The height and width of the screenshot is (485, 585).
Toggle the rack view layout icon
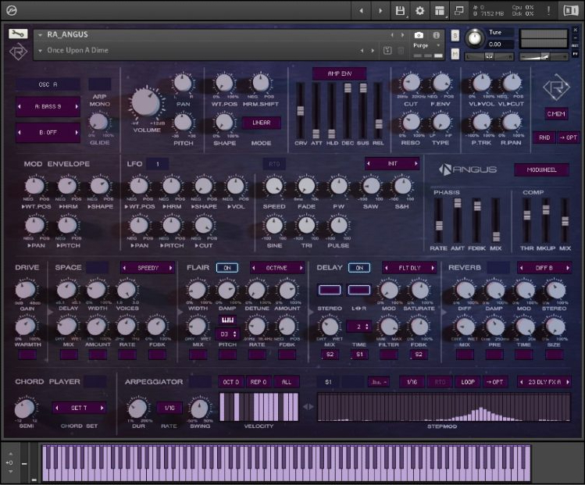440,11
